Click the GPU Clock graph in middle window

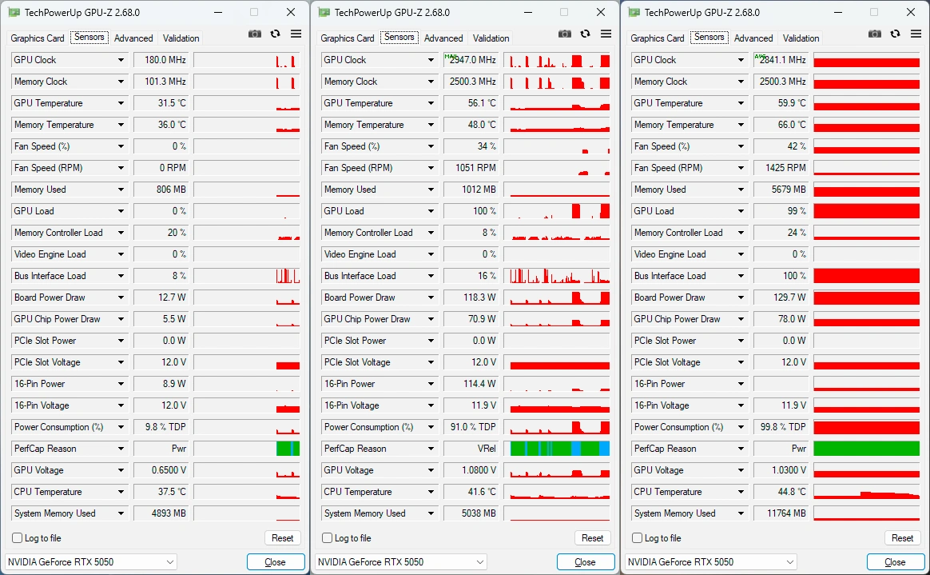coord(557,60)
